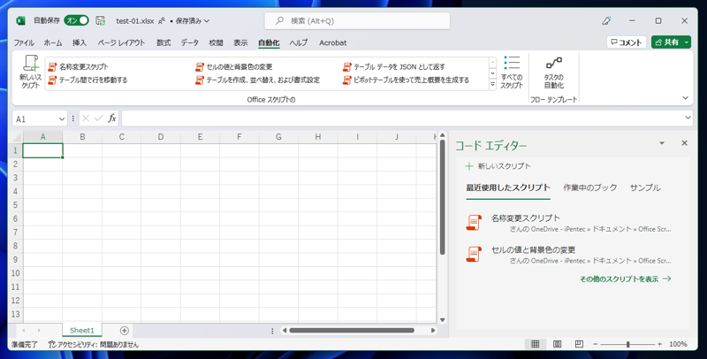Select サンプル tab in Code Editor
Image resolution: width=707 pixels, height=359 pixels.
645,188
